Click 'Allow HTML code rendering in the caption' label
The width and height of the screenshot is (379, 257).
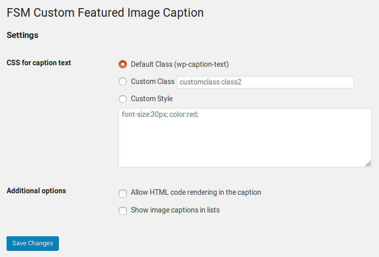196,192
